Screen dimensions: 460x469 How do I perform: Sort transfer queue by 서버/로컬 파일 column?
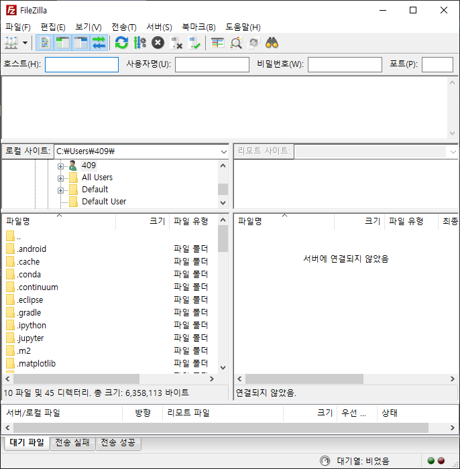(x=62, y=413)
